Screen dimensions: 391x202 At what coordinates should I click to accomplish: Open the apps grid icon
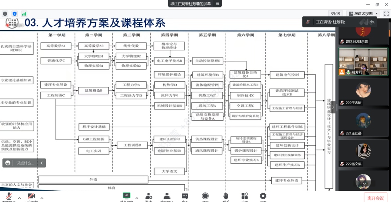(x=245, y=196)
